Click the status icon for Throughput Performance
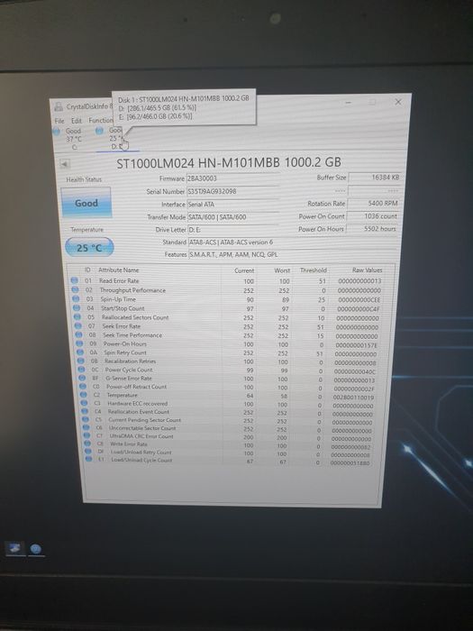Screen dimensions: 473x631 pos(75,289)
